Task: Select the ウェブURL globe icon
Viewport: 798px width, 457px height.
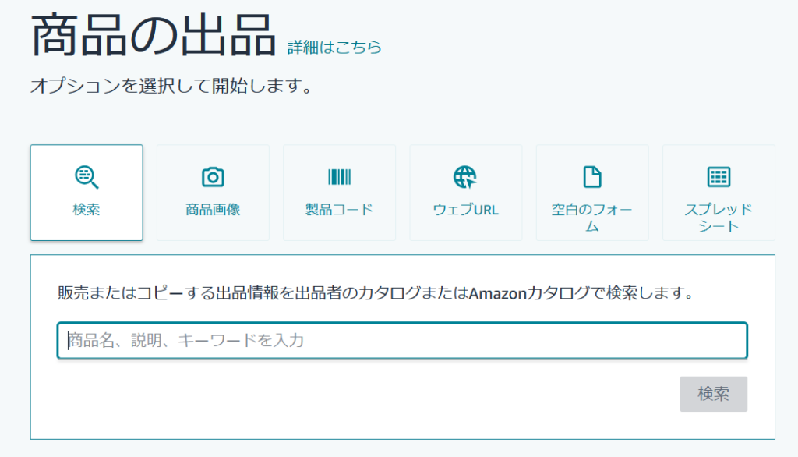Action: [x=465, y=177]
